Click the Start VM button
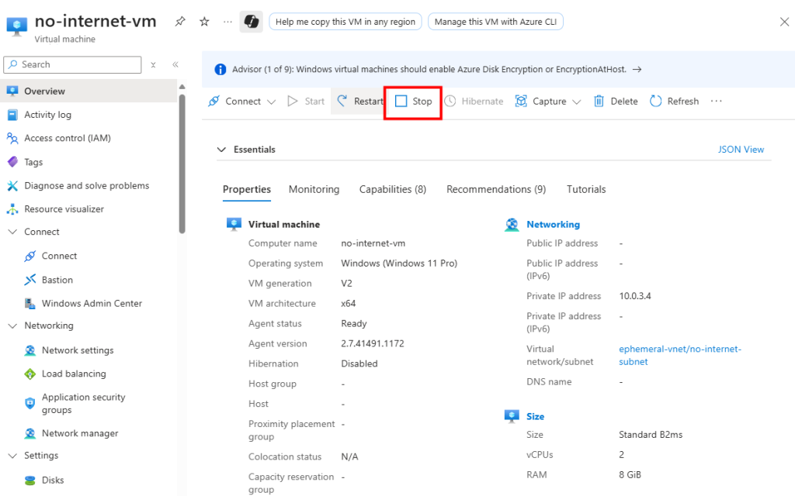Image resolution: width=795 pixels, height=496 pixels. click(306, 102)
